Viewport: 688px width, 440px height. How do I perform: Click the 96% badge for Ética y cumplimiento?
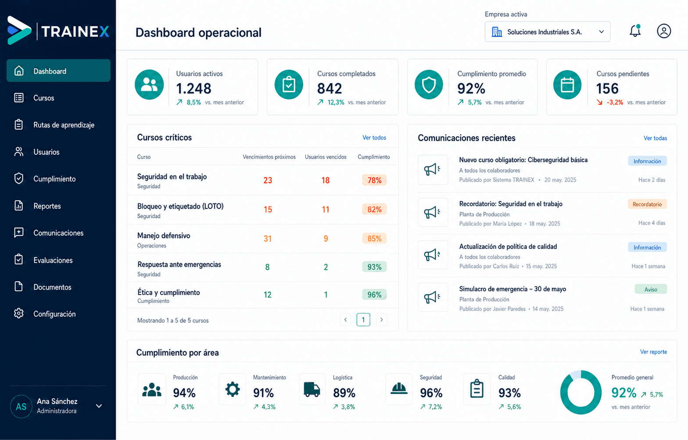pyautogui.click(x=374, y=294)
